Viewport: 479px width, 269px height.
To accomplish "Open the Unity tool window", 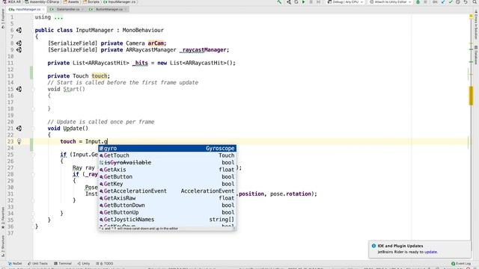I will [84, 264].
